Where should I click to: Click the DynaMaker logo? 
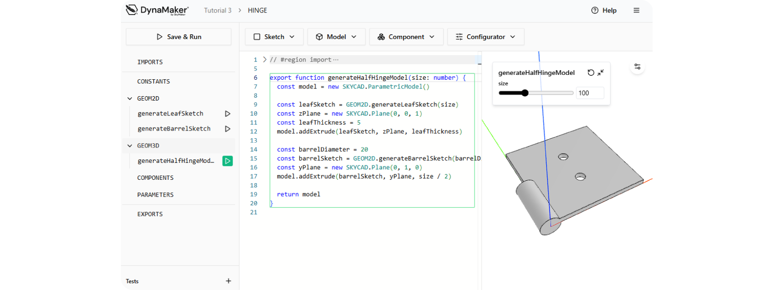(157, 10)
